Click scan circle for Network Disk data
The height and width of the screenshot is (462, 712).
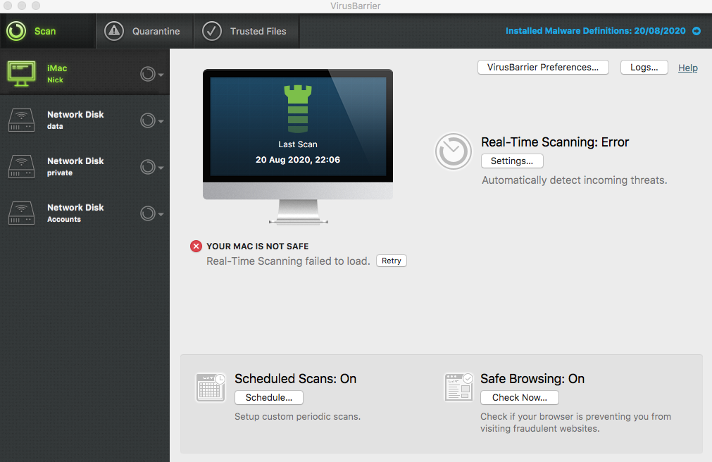tap(148, 120)
